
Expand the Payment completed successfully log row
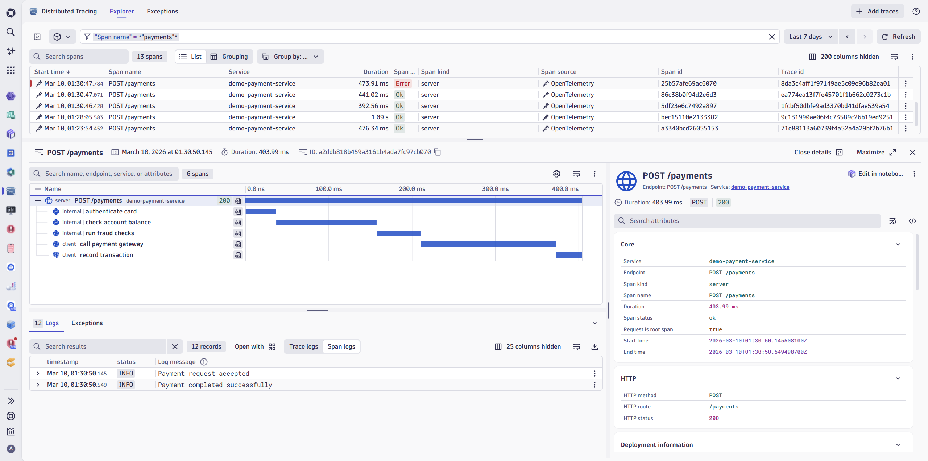pyautogui.click(x=38, y=385)
